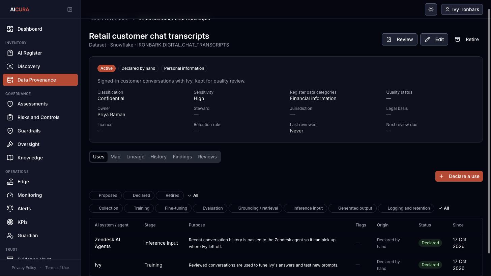The height and width of the screenshot is (276, 491).
Task: Open AI Register in sidebar
Action: (x=40, y=53)
